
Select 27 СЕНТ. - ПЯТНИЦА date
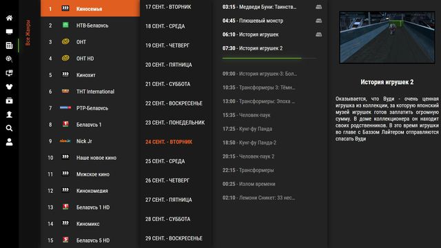[x=168, y=200]
